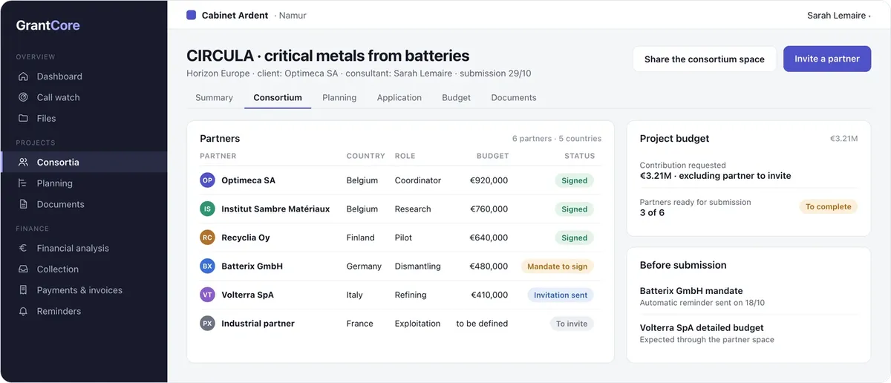Click the STATUS column header
891x383 pixels.
tap(579, 157)
